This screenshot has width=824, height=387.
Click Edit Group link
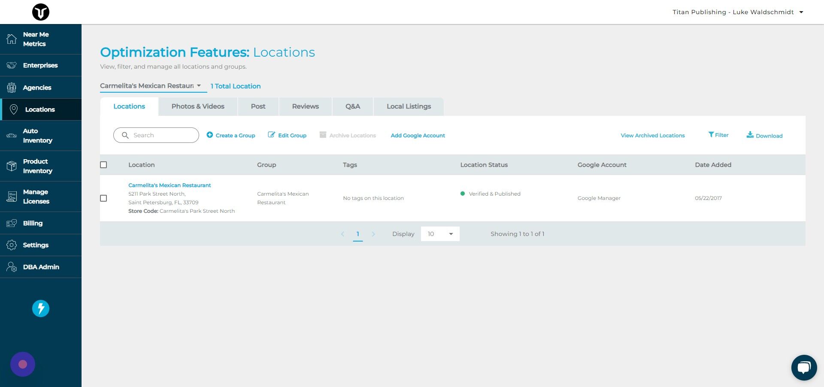pyautogui.click(x=292, y=136)
